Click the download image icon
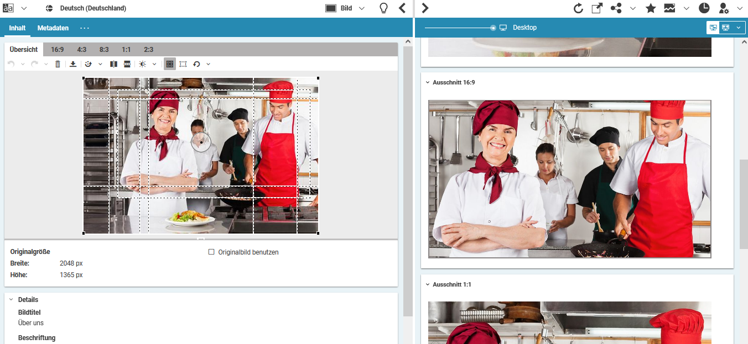This screenshot has height=344, width=748. tap(73, 64)
